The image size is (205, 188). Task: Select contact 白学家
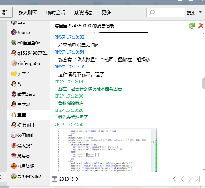(x=28, y=105)
